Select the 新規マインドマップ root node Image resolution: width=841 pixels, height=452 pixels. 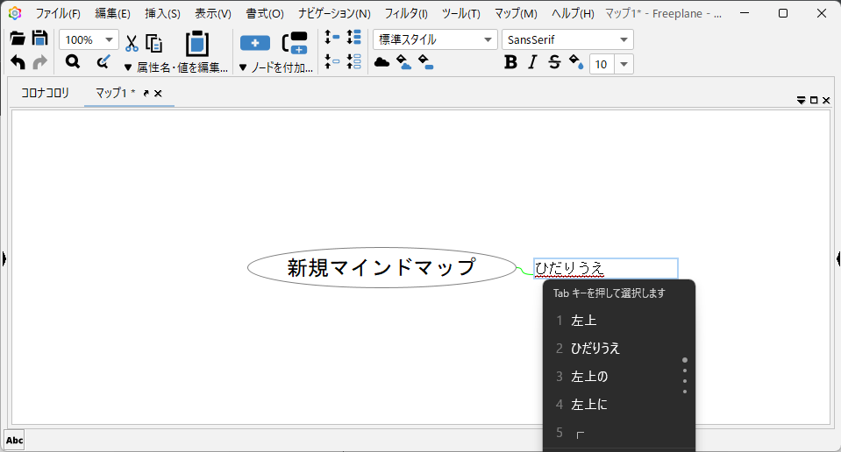pos(381,267)
